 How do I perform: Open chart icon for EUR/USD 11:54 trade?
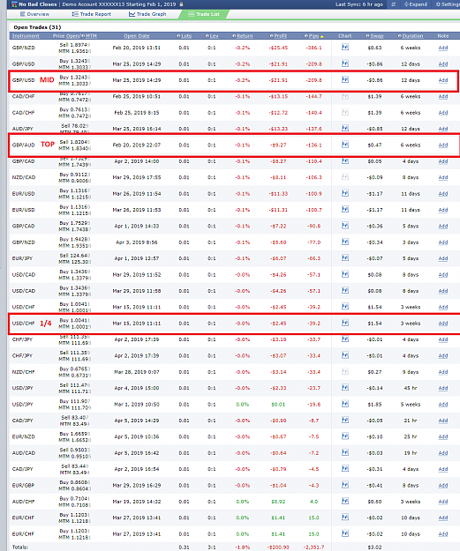(345, 193)
